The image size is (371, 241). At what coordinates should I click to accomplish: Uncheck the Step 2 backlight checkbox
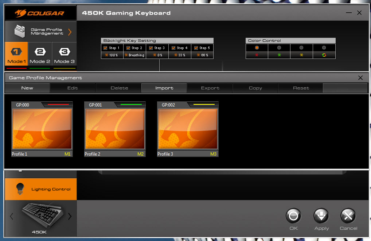click(x=128, y=48)
